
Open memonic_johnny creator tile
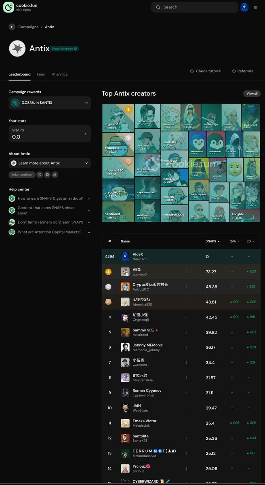(x=147, y=116)
